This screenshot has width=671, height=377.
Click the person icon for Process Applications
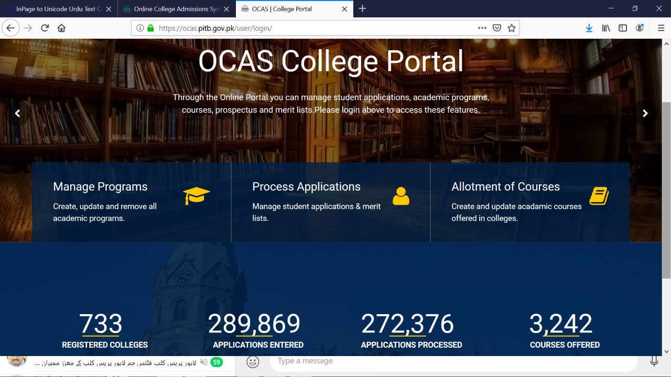coord(401,196)
